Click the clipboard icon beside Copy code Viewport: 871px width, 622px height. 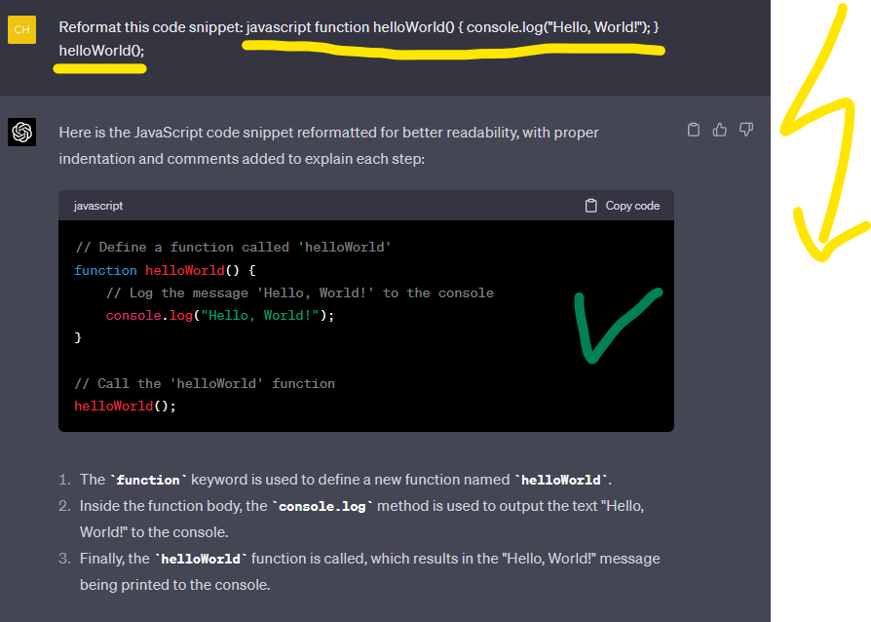590,205
